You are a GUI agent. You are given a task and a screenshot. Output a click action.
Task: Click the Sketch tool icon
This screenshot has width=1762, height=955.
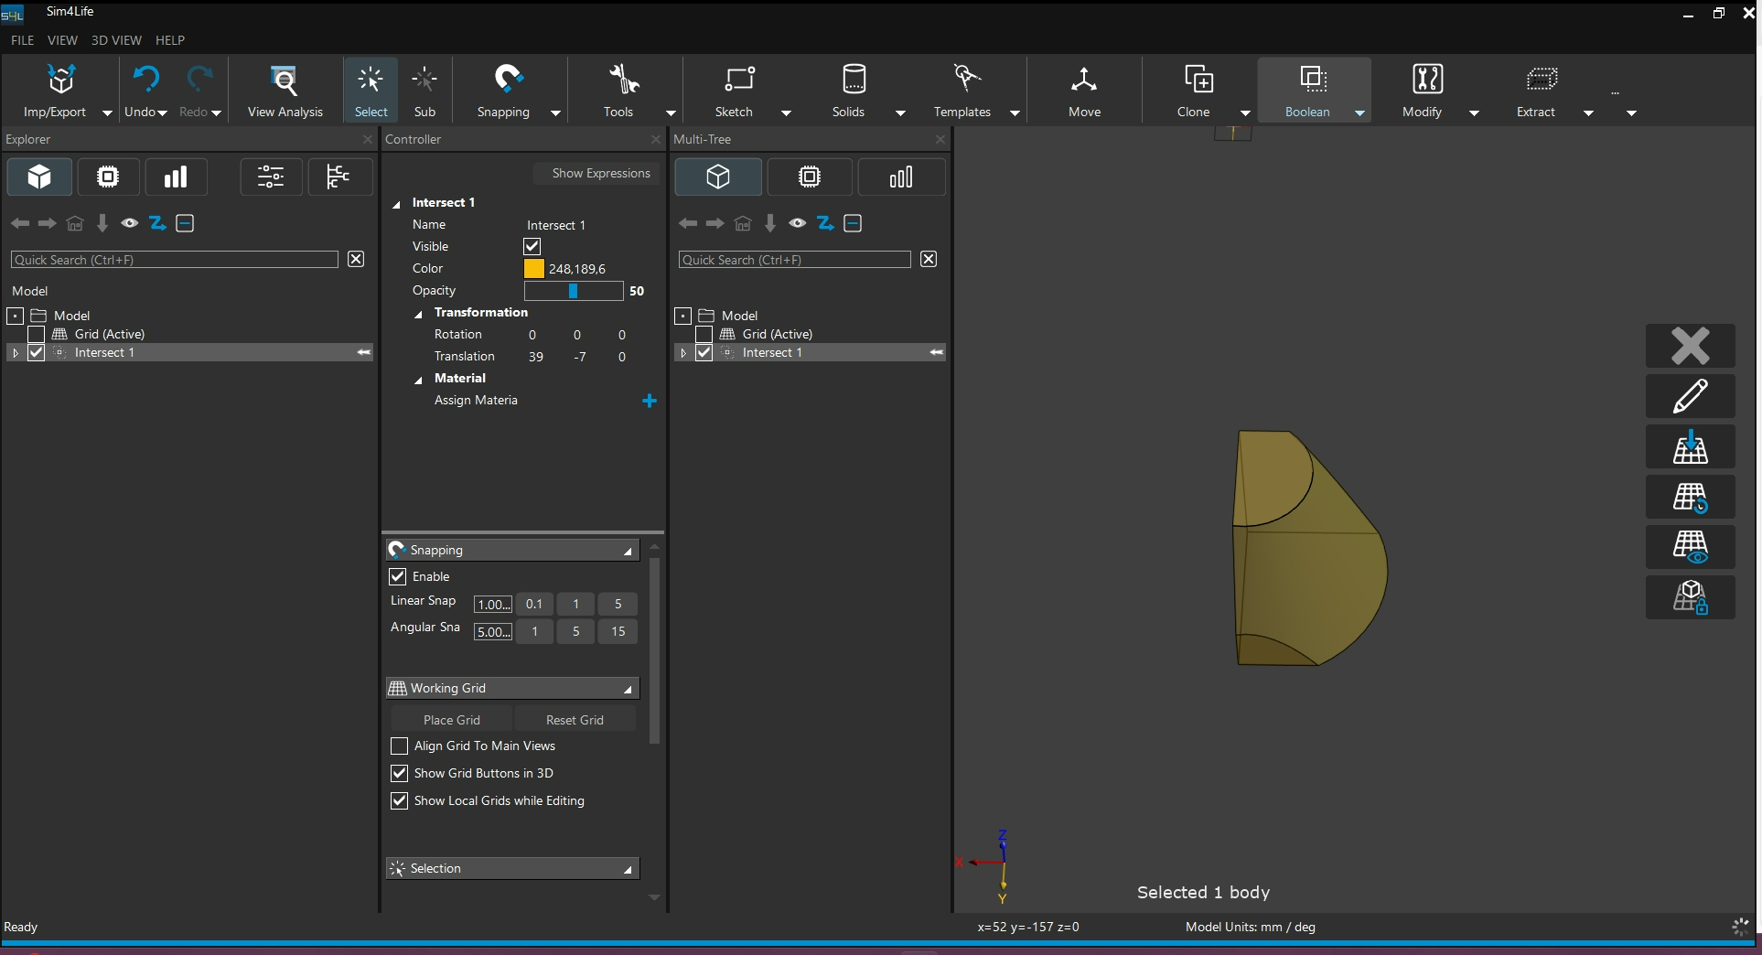click(x=738, y=80)
